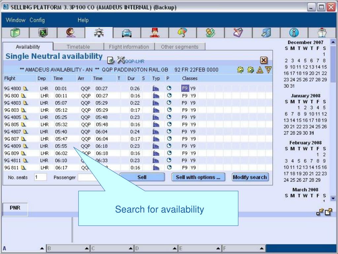Expand the A work area arrow
338x254 pixels.
pos(42,248)
